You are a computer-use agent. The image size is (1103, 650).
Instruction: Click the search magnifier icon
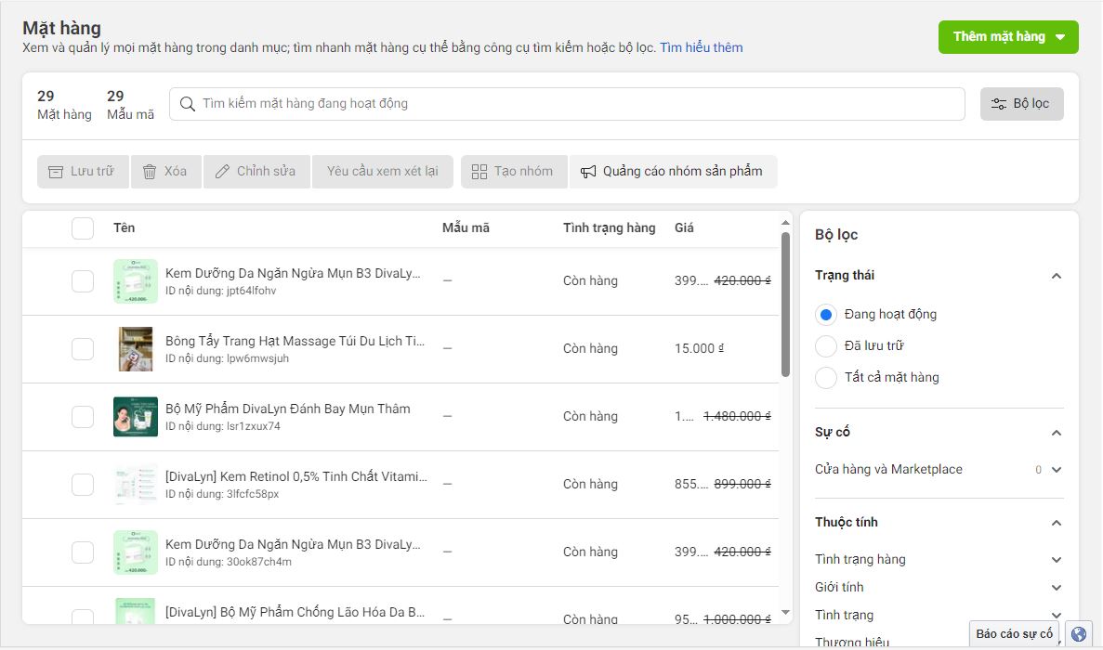pyautogui.click(x=188, y=104)
